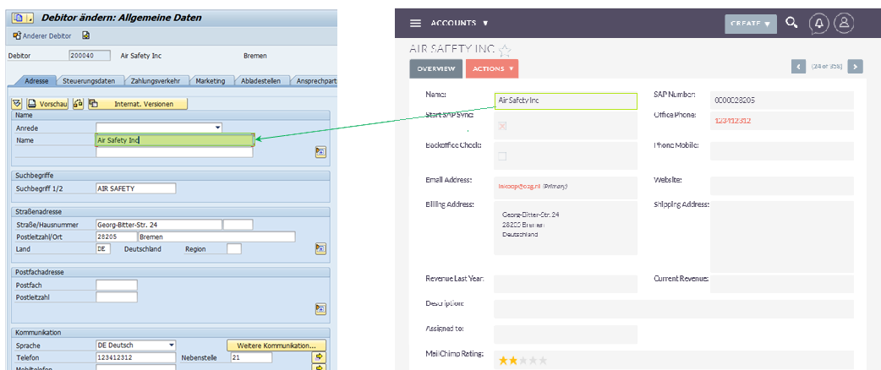
Task: Click the arrow icon next to Nebenstelle
Action: coord(319,357)
